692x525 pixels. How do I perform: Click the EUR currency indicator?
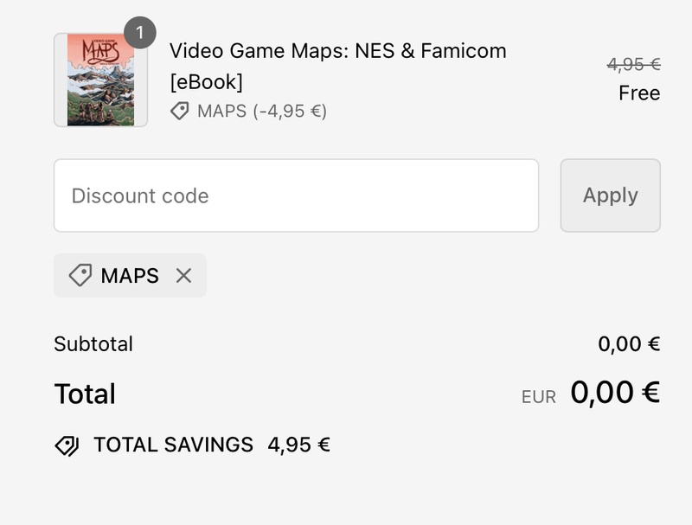538,398
